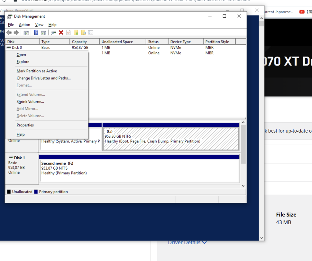Maximize the Disk Management window
This screenshot has height=261, width=312.
225,16
